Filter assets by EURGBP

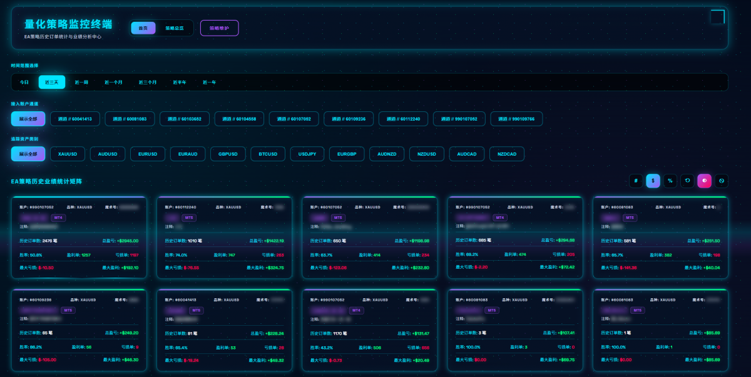point(347,154)
